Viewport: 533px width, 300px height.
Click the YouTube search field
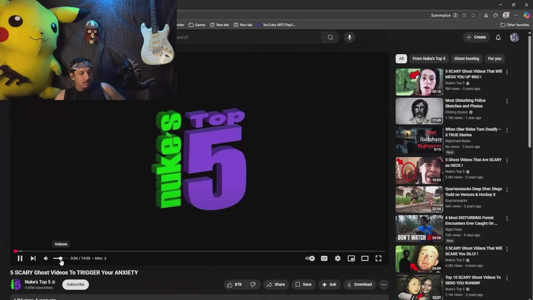point(248,37)
